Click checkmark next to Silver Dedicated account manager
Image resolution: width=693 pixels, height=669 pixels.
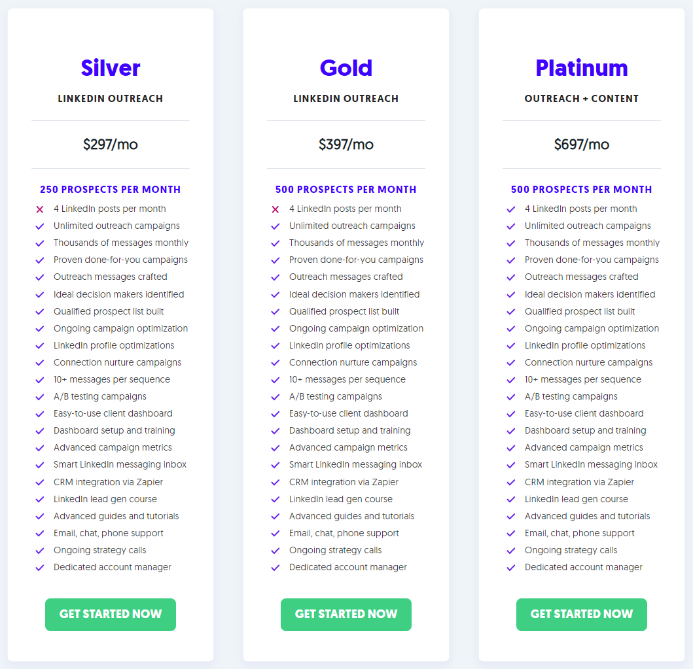[40, 568]
